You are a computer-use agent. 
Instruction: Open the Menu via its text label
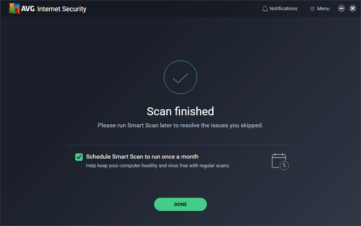[323, 9]
